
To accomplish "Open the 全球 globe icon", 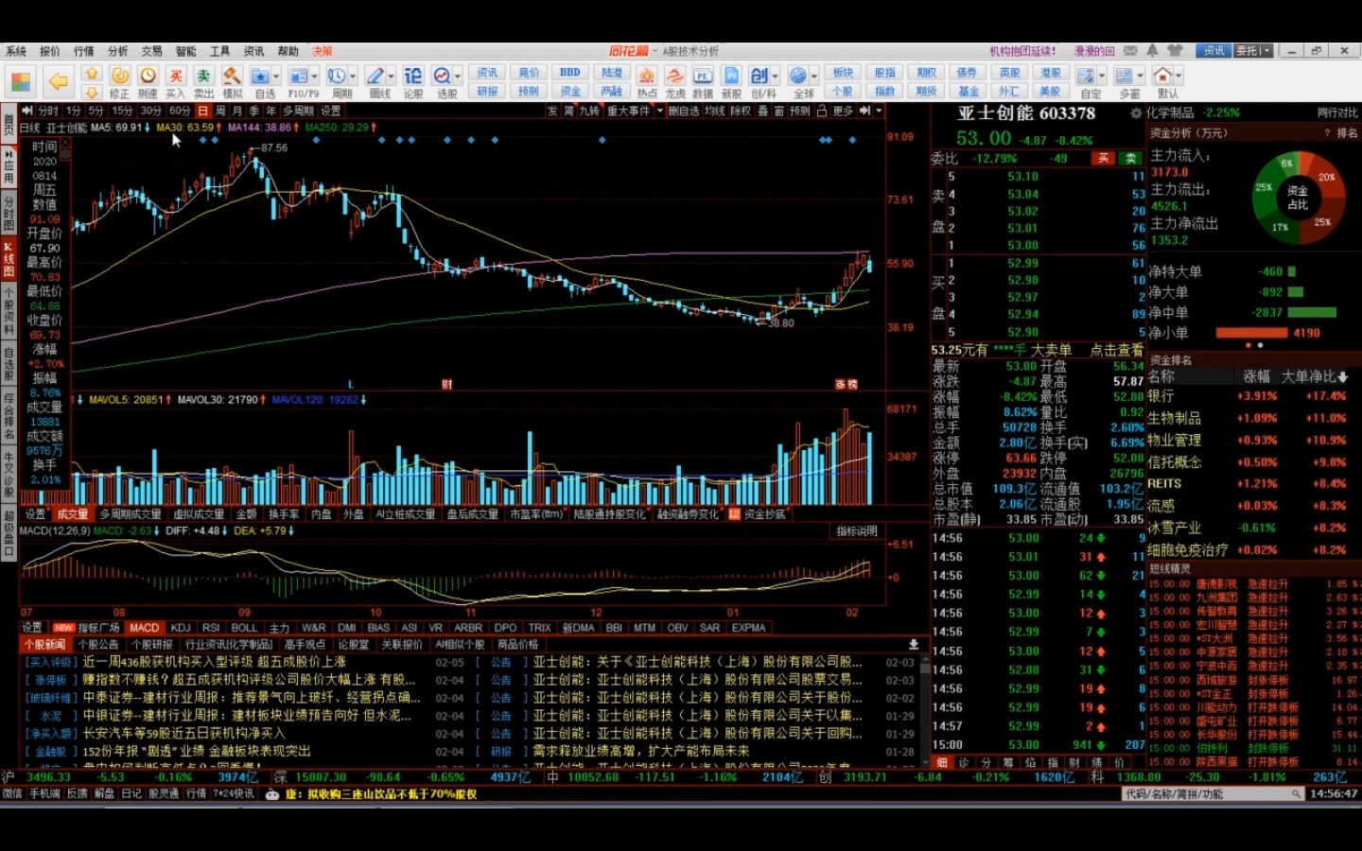I will click(798, 76).
